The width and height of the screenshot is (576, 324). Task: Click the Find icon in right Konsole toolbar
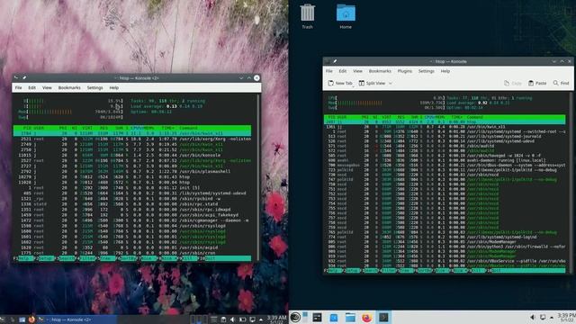pyautogui.click(x=556, y=83)
